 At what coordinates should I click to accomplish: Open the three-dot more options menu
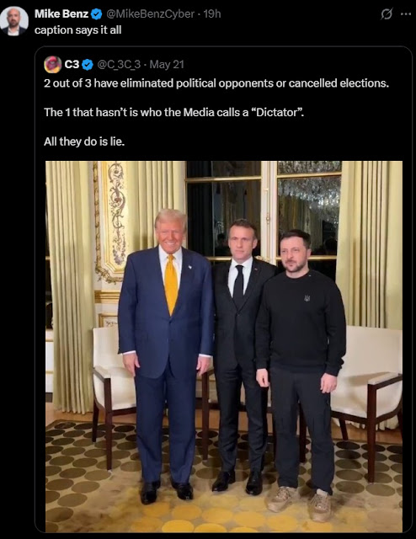(406, 14)
